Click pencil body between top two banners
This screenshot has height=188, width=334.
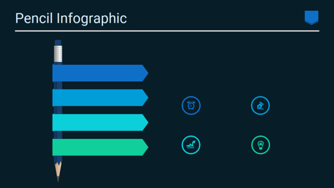point(58,86)
